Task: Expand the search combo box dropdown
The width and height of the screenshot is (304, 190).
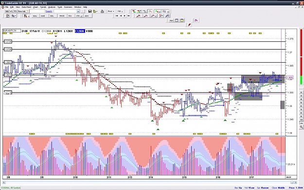Action: point(78,12)
